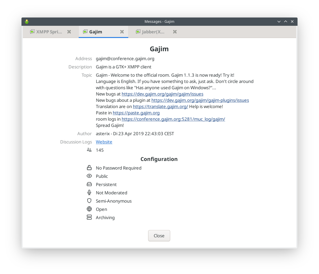This screenshot has width=319, height=274.
Task: Click the 'Open' configuration label
Action: tap(101, 209)
